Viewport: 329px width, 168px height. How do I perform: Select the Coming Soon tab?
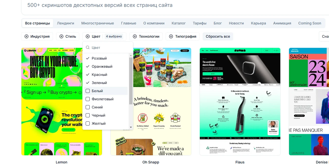(310, 23)
